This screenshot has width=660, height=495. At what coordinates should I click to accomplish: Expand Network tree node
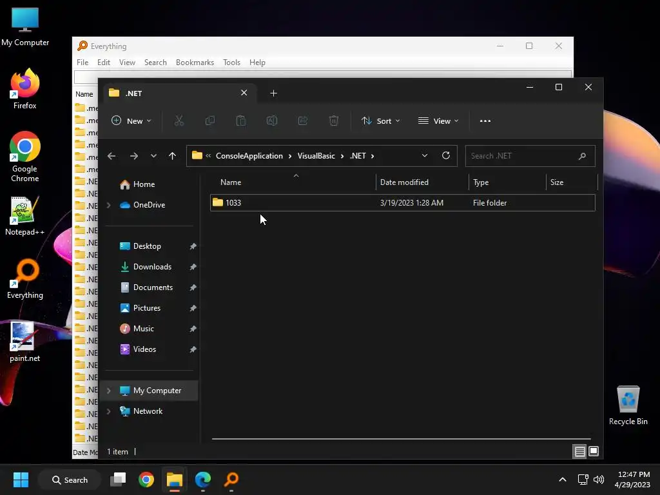[x=108, y=411]
